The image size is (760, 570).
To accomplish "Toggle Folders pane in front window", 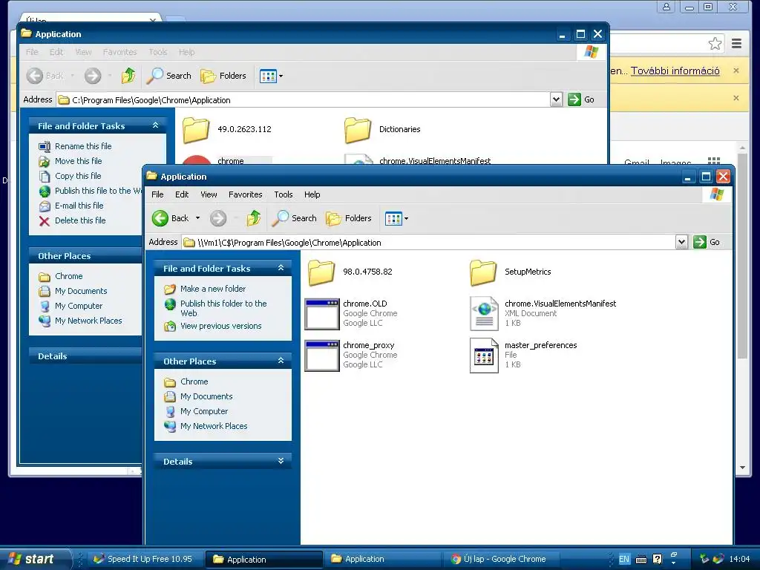I will [x=349, y=218].
